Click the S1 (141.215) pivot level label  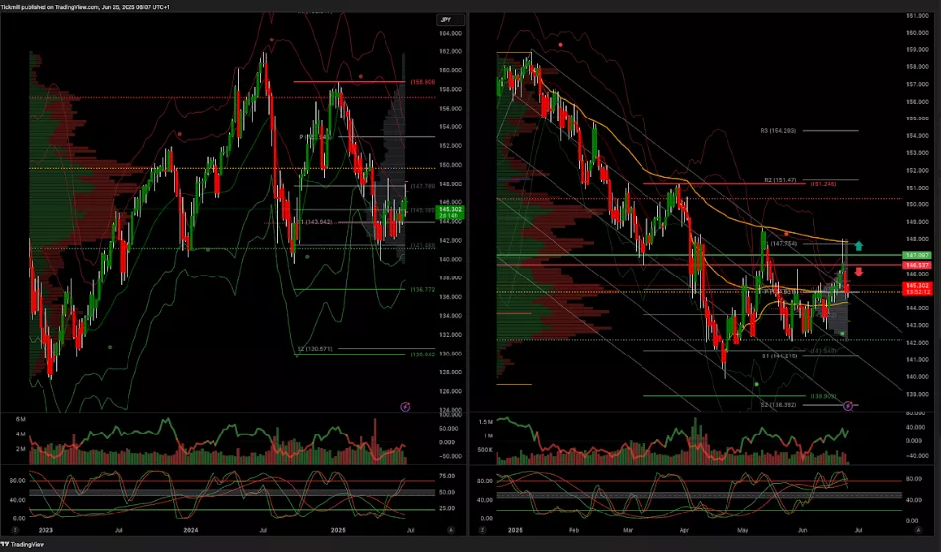coord(780,355)
